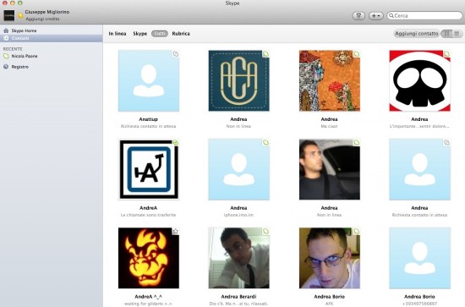Click the Aggiungi contatto button
The width and height of the screenshot is (465, 307).
click(x=416, y=34)
